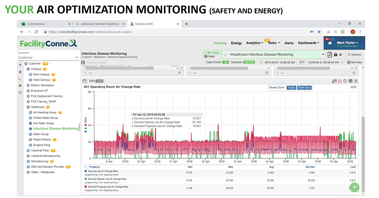
Task: Open the Dashboards menu
Action: pyautogui.click(x=308, y=43)
